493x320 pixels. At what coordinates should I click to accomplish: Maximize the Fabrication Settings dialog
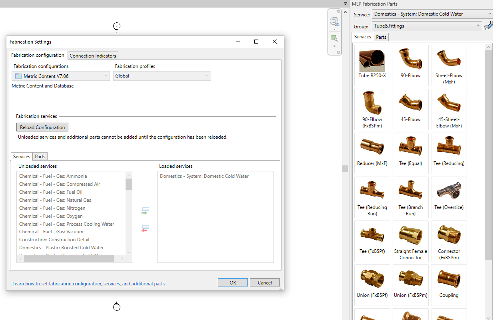(256, 42)
